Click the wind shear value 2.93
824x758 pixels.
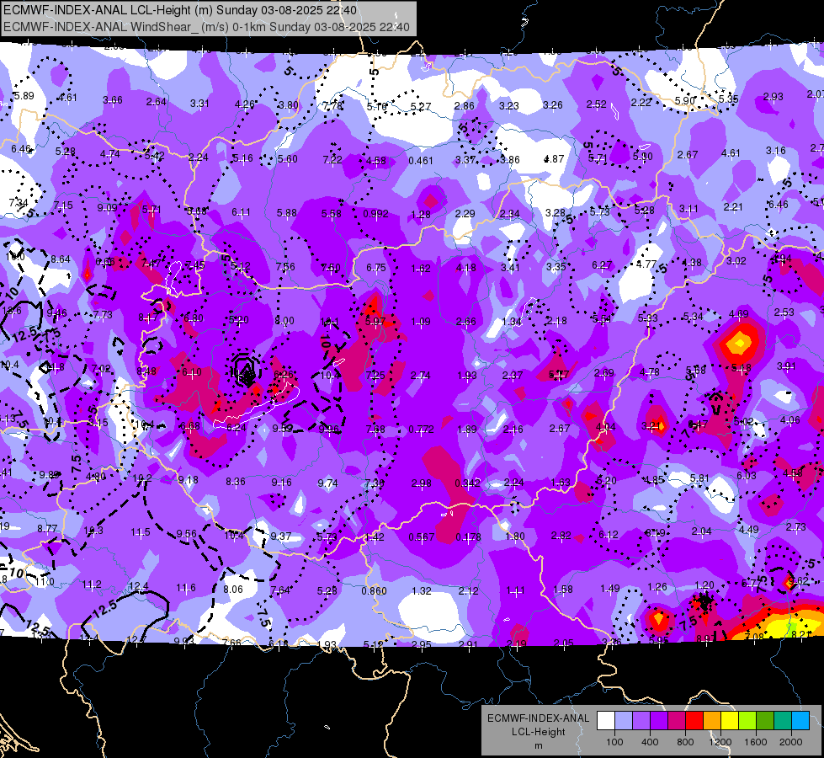773,97
